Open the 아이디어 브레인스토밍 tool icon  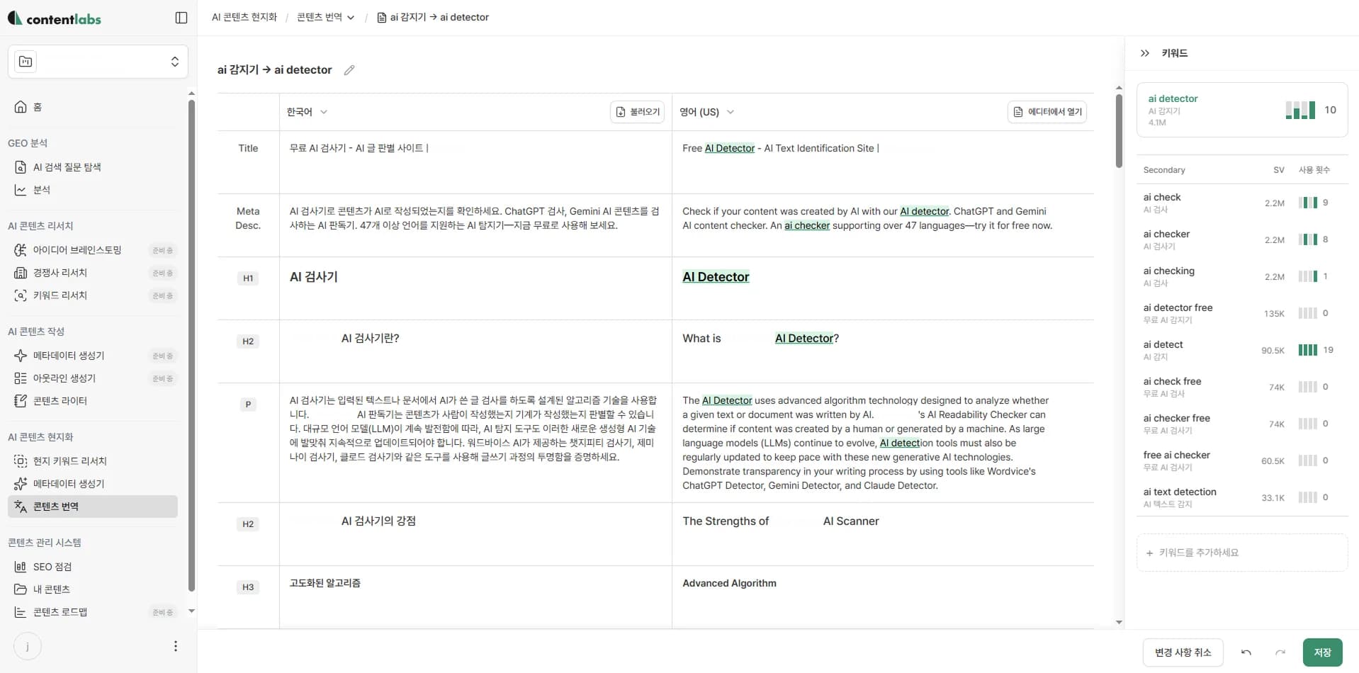20,249
